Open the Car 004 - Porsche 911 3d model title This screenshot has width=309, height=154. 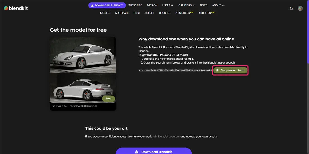point(76,106)
